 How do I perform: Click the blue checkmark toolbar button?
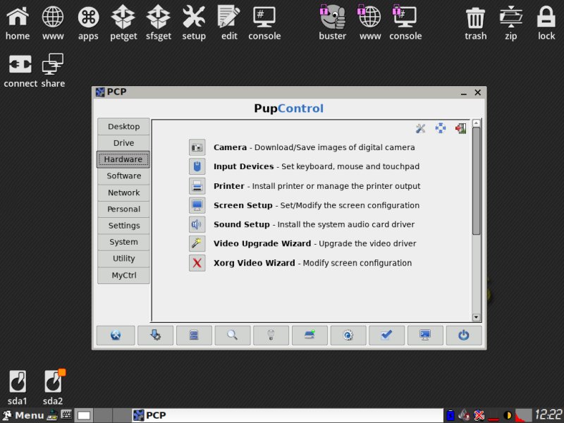(x=386, y=336)
